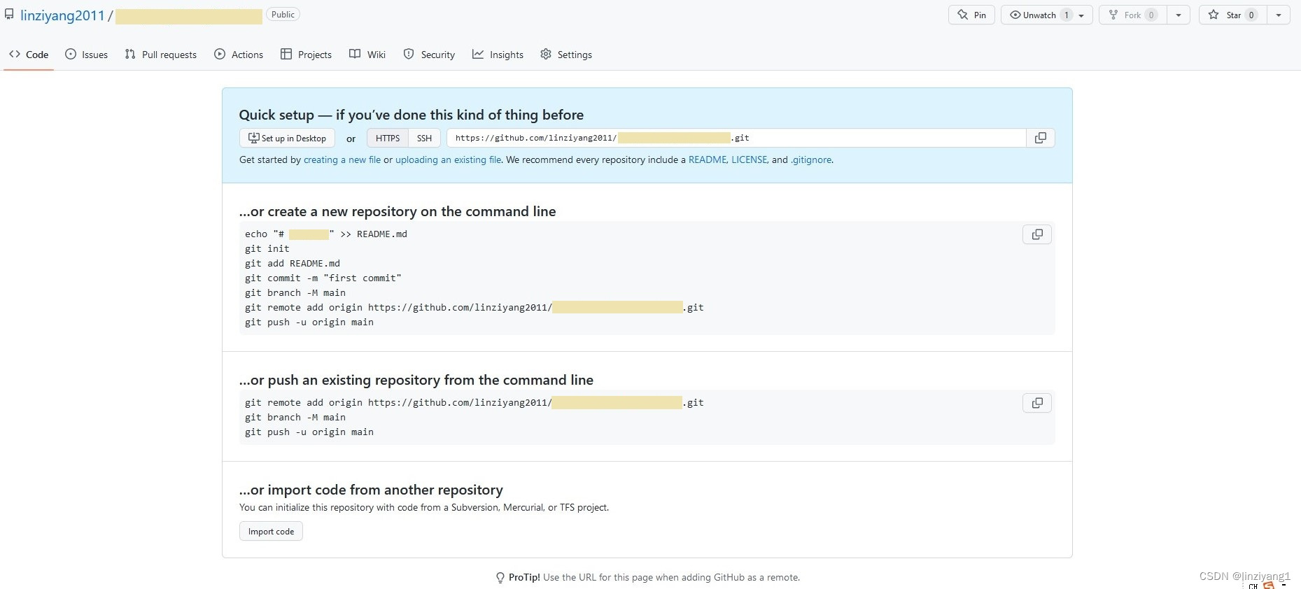This screenshot has height=589, width=1301.
Task: Select the HTTPS clone protocol
Action: [388, 138]
